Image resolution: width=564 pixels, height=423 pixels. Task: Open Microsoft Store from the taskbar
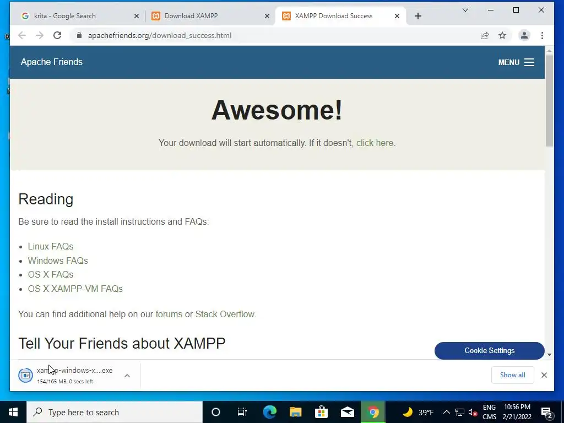[321, 412]
